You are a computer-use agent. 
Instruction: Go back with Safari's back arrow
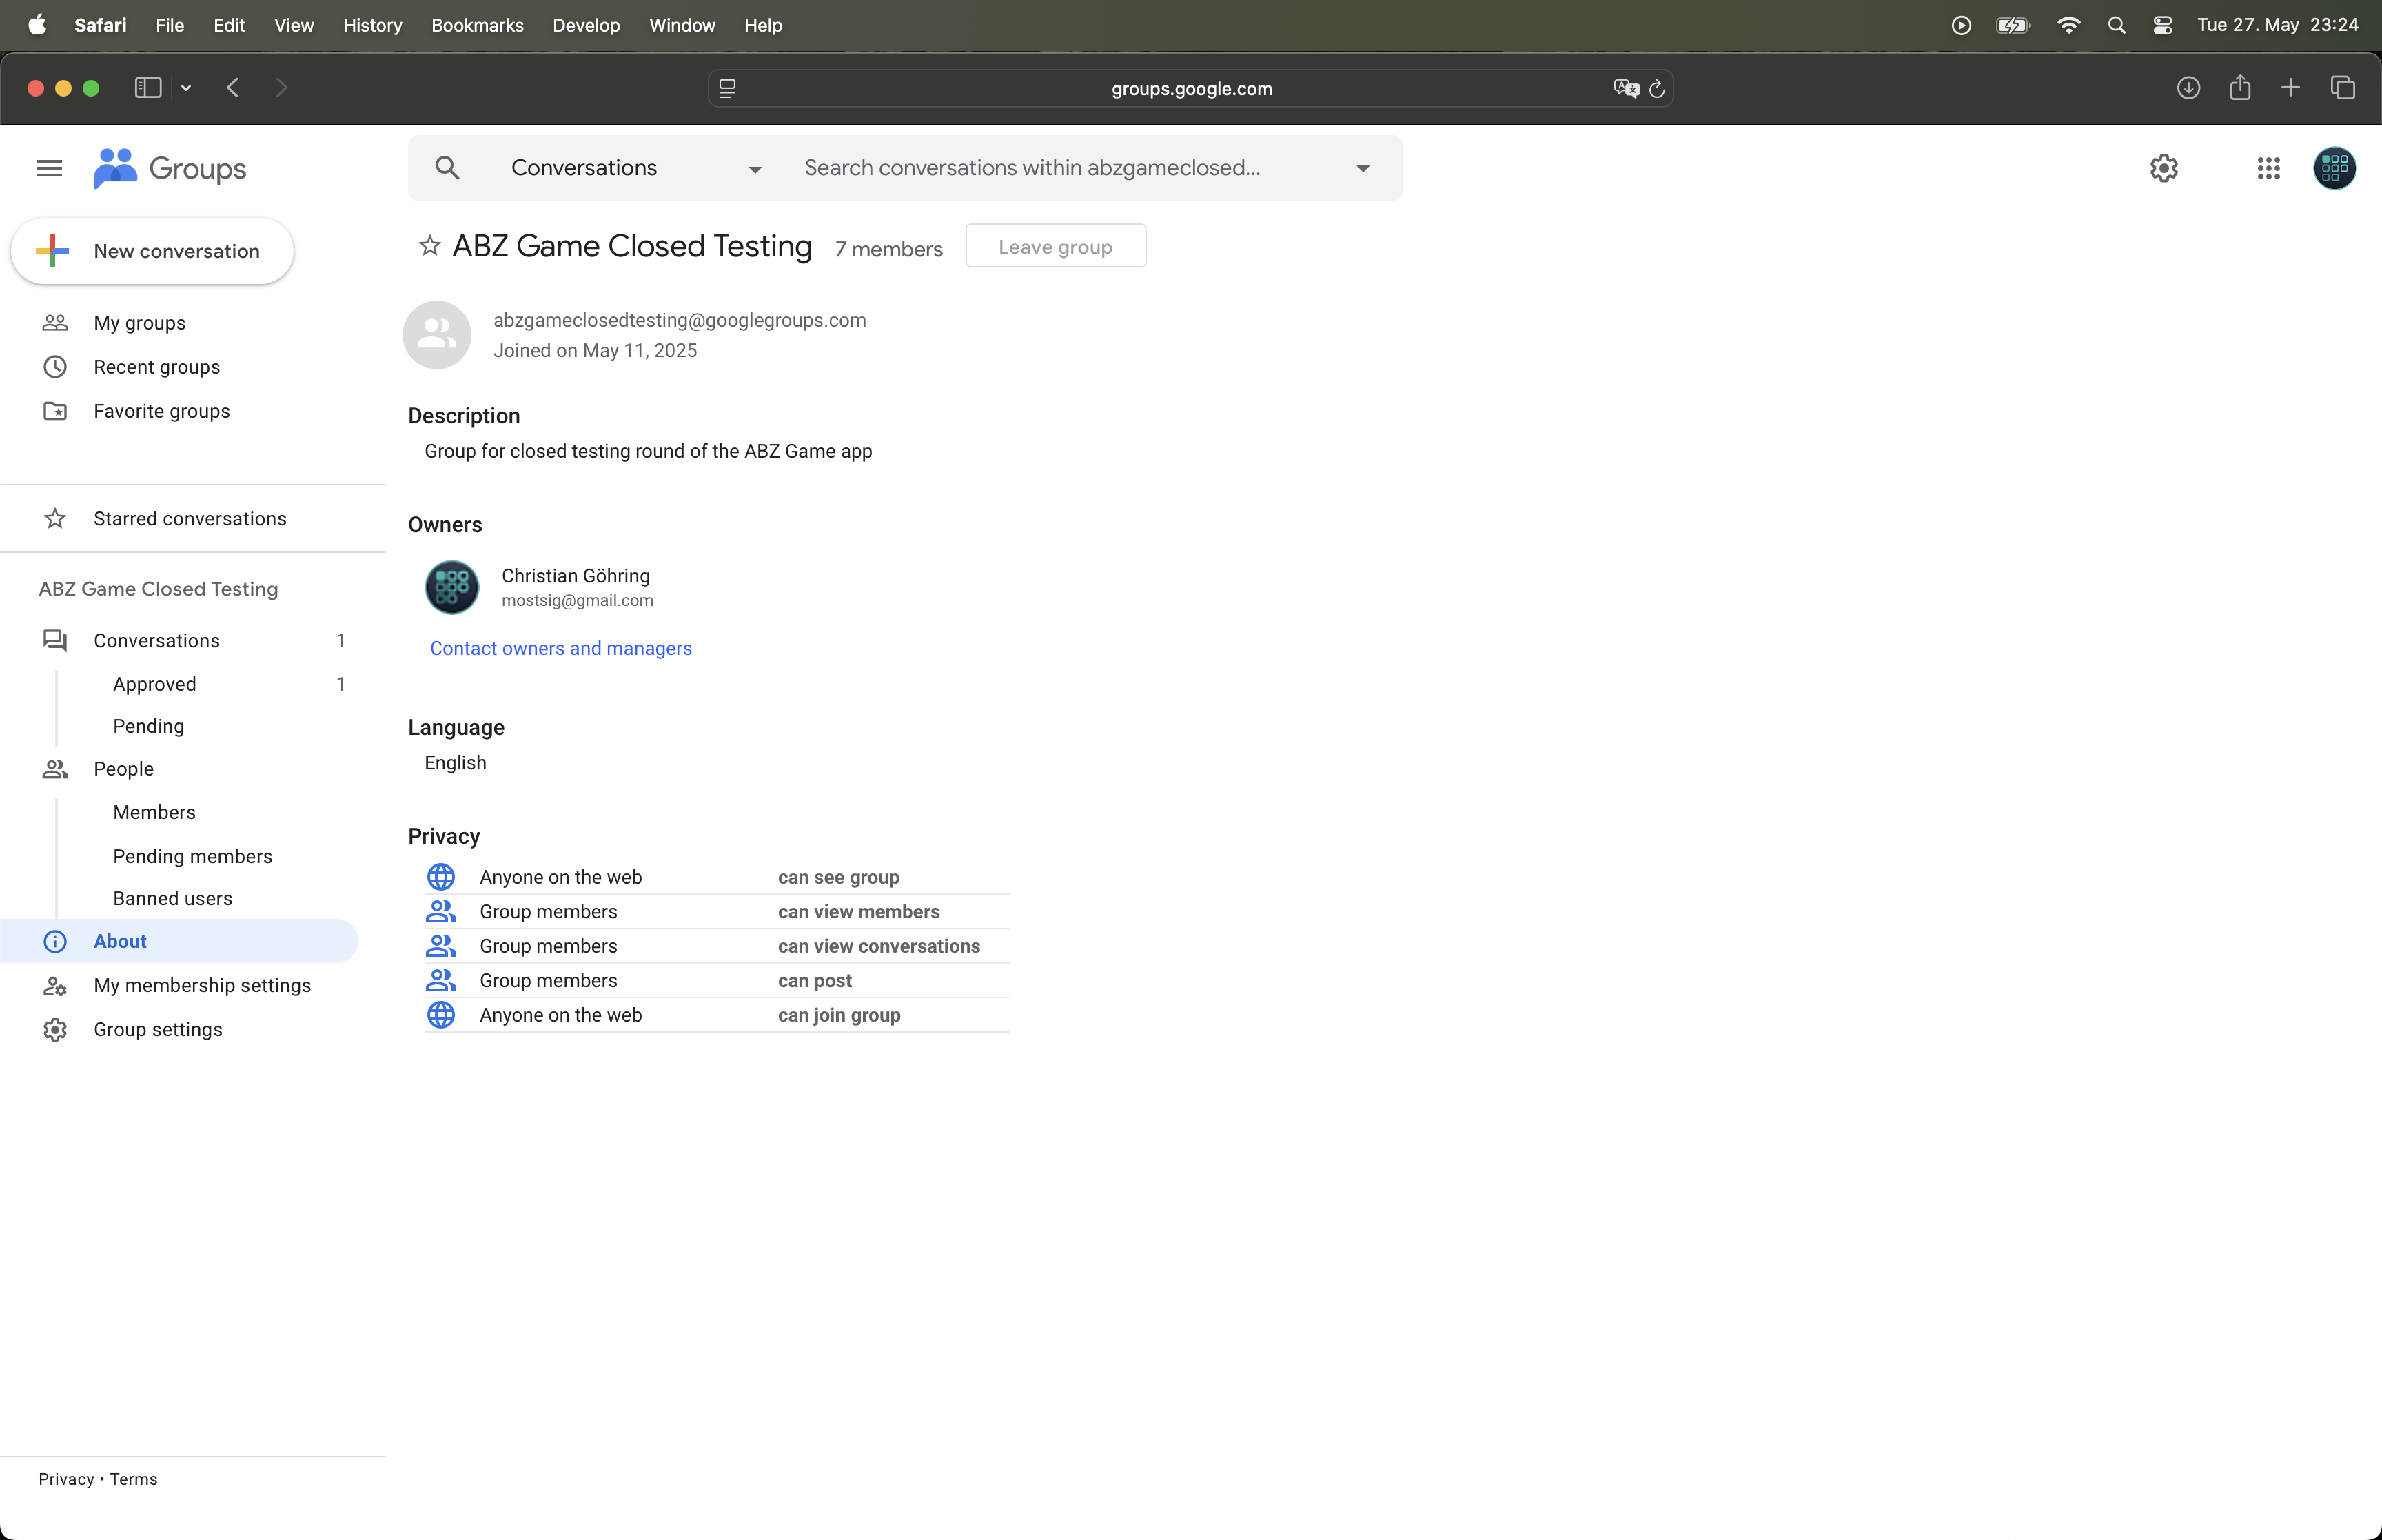[x=233, y=88]
